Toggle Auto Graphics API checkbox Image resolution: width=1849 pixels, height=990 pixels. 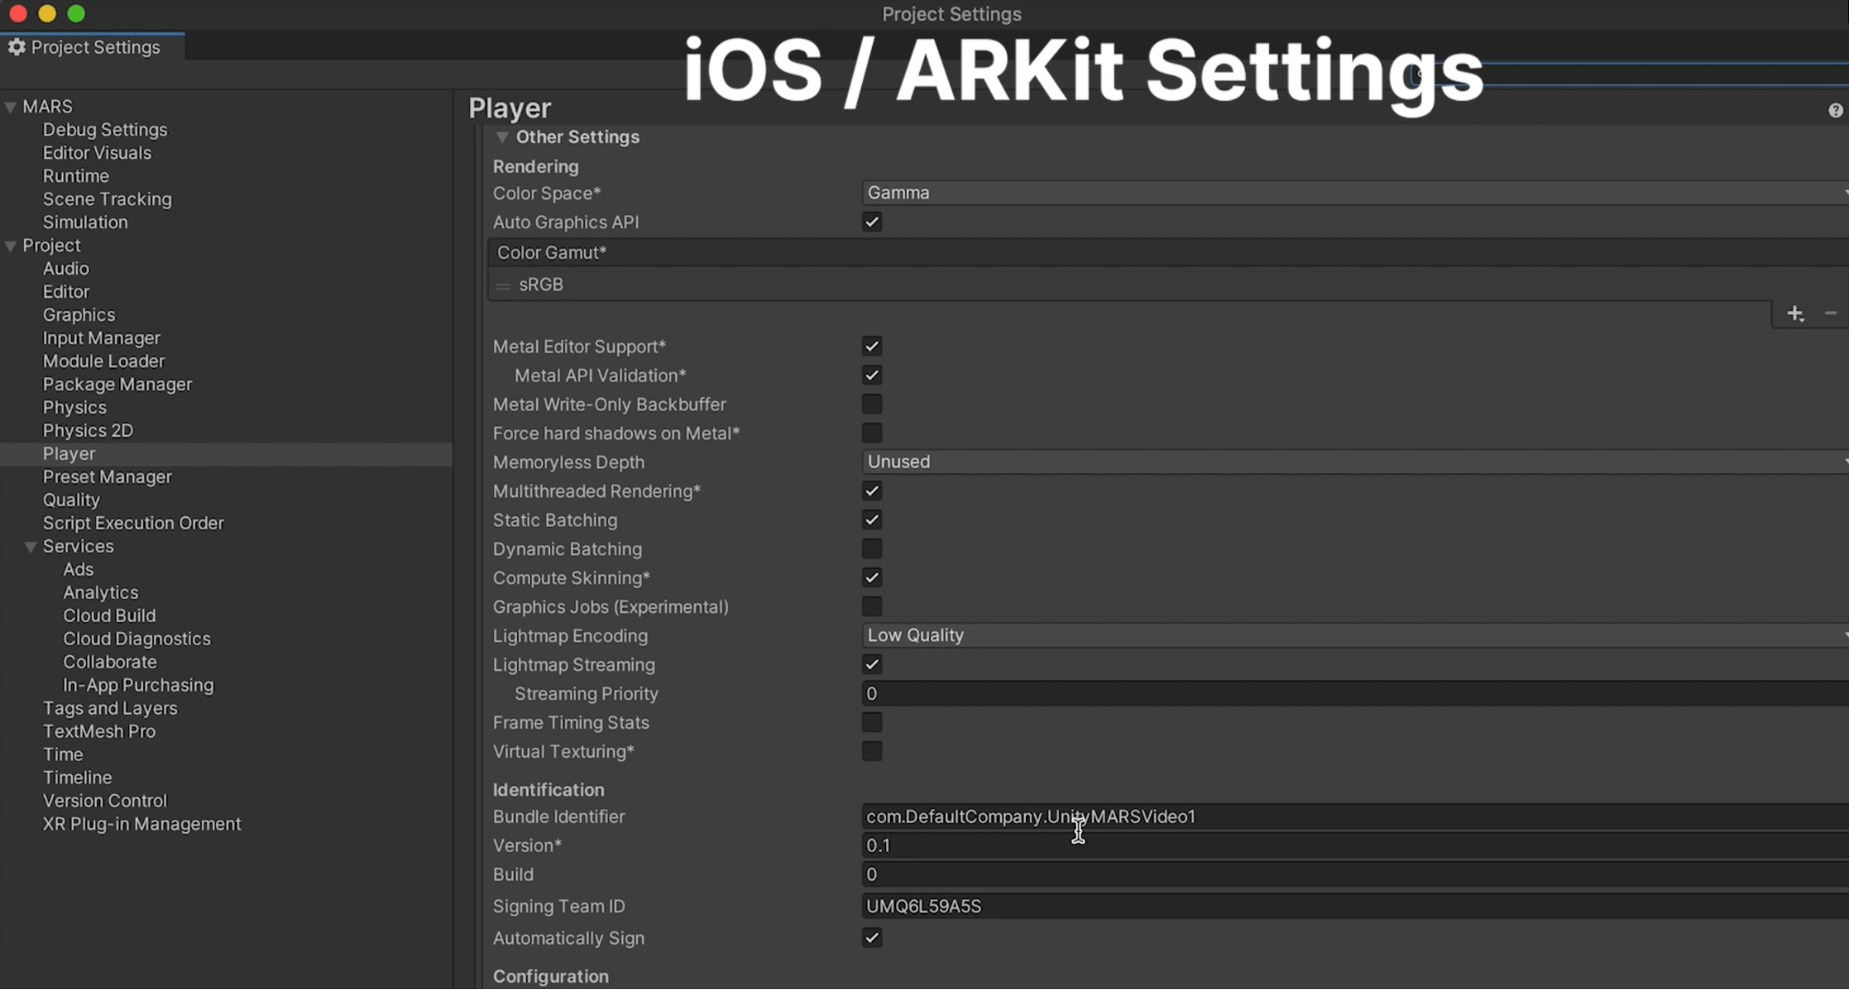(871, 222)
